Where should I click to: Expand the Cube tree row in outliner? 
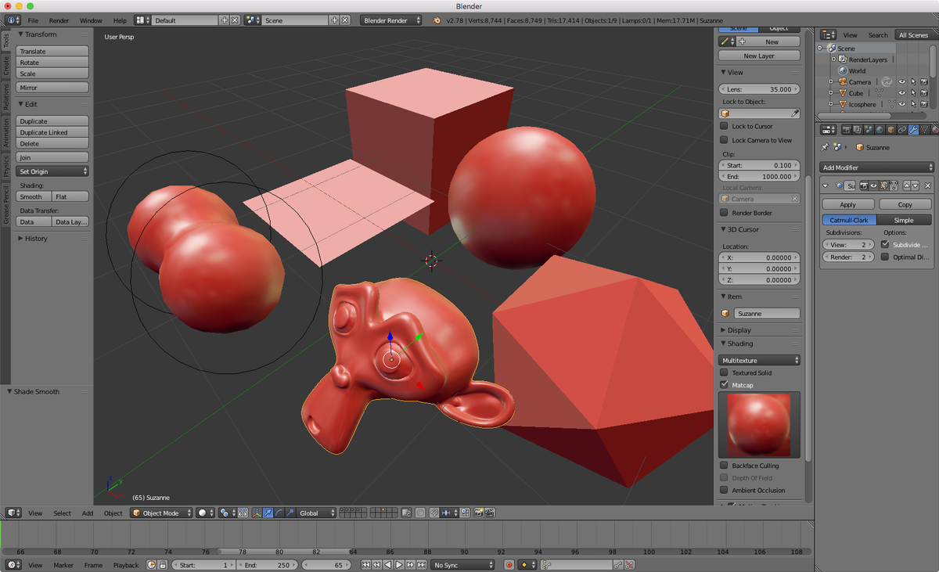[x=830, y=93]
